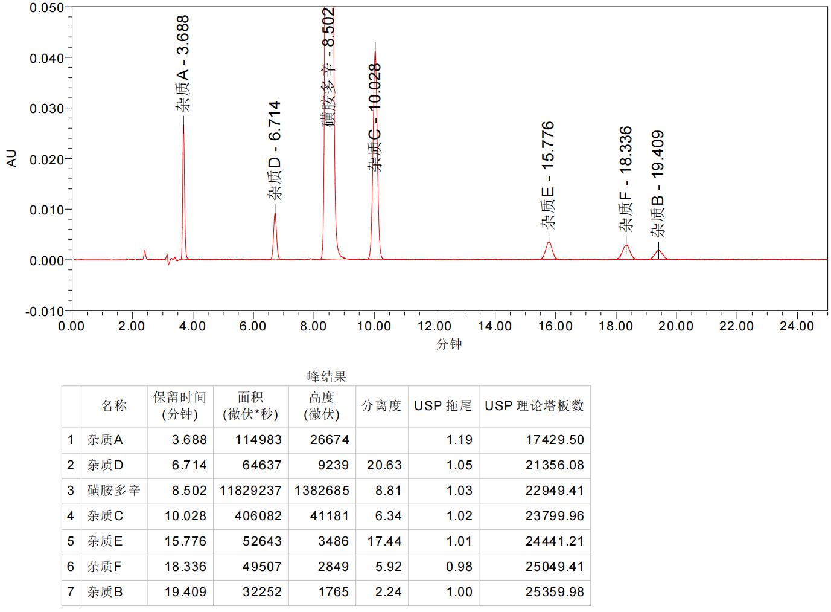Image resolution: width=831 pixels, height=612 pixels.
Task: Select row number 7 in results table
Action: [71, 592]
